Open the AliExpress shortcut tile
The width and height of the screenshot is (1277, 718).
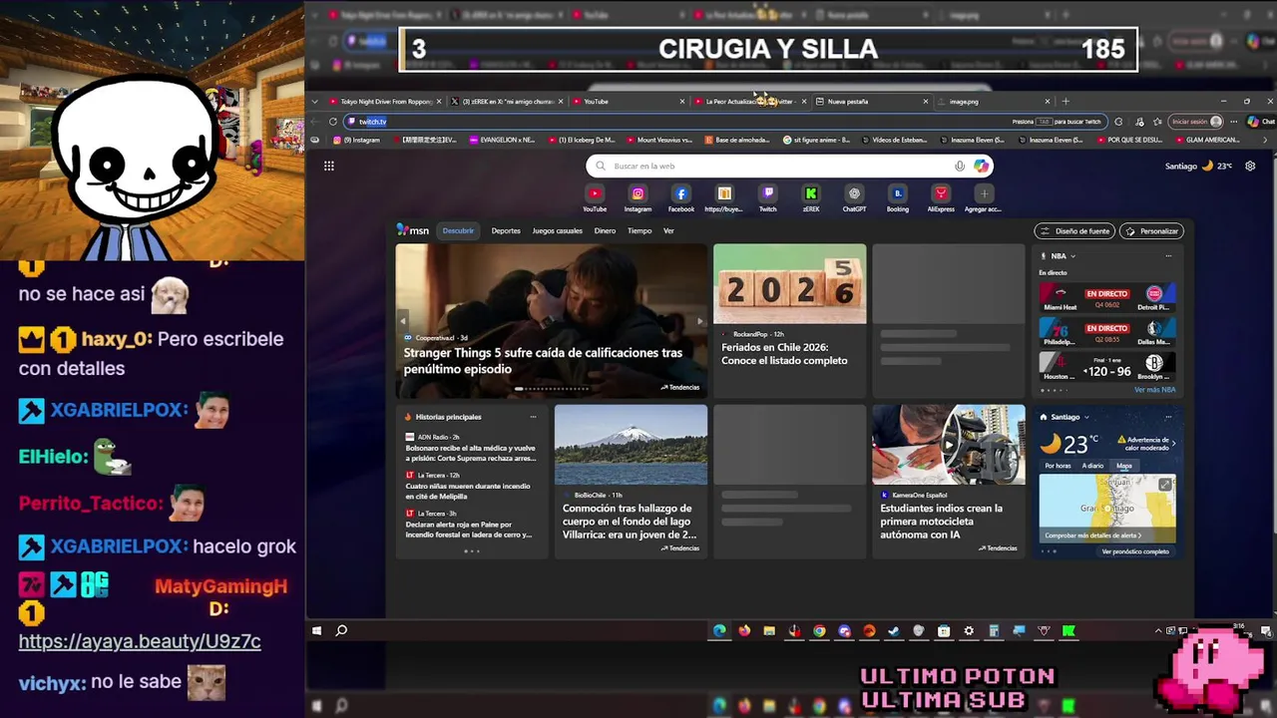tap(941, 198)
